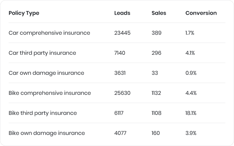Viewport: 234px width, 146px height.
Task: Click the Car comprehensive insurance row label
Action: point(49,33)
